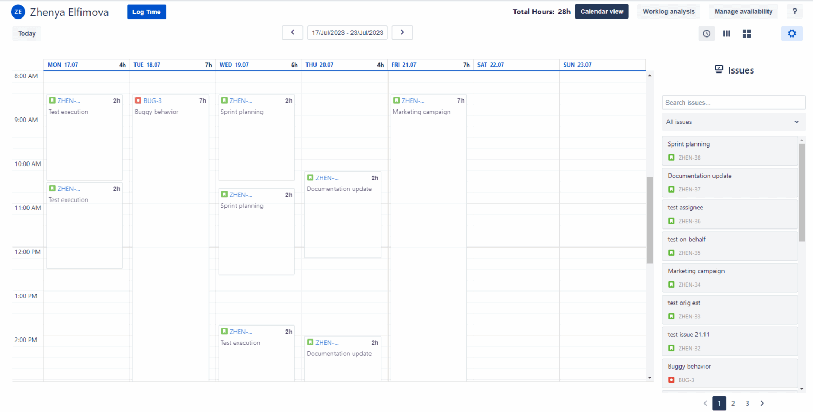Expand the All issues filter dropdown
The height and width of the screenshot is (412, 813).
733,122
